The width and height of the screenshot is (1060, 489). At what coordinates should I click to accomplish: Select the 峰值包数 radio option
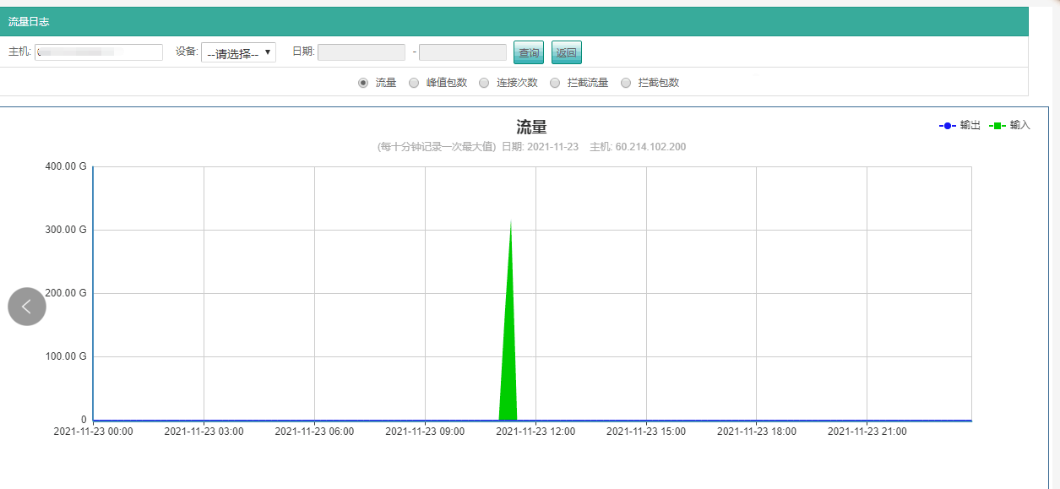414,83
